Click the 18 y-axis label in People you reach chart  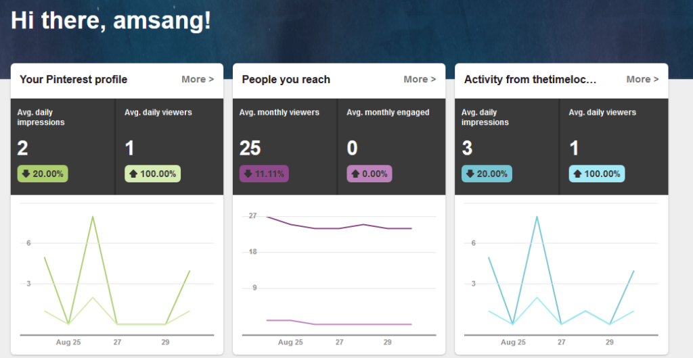click(x=252, y=252)
